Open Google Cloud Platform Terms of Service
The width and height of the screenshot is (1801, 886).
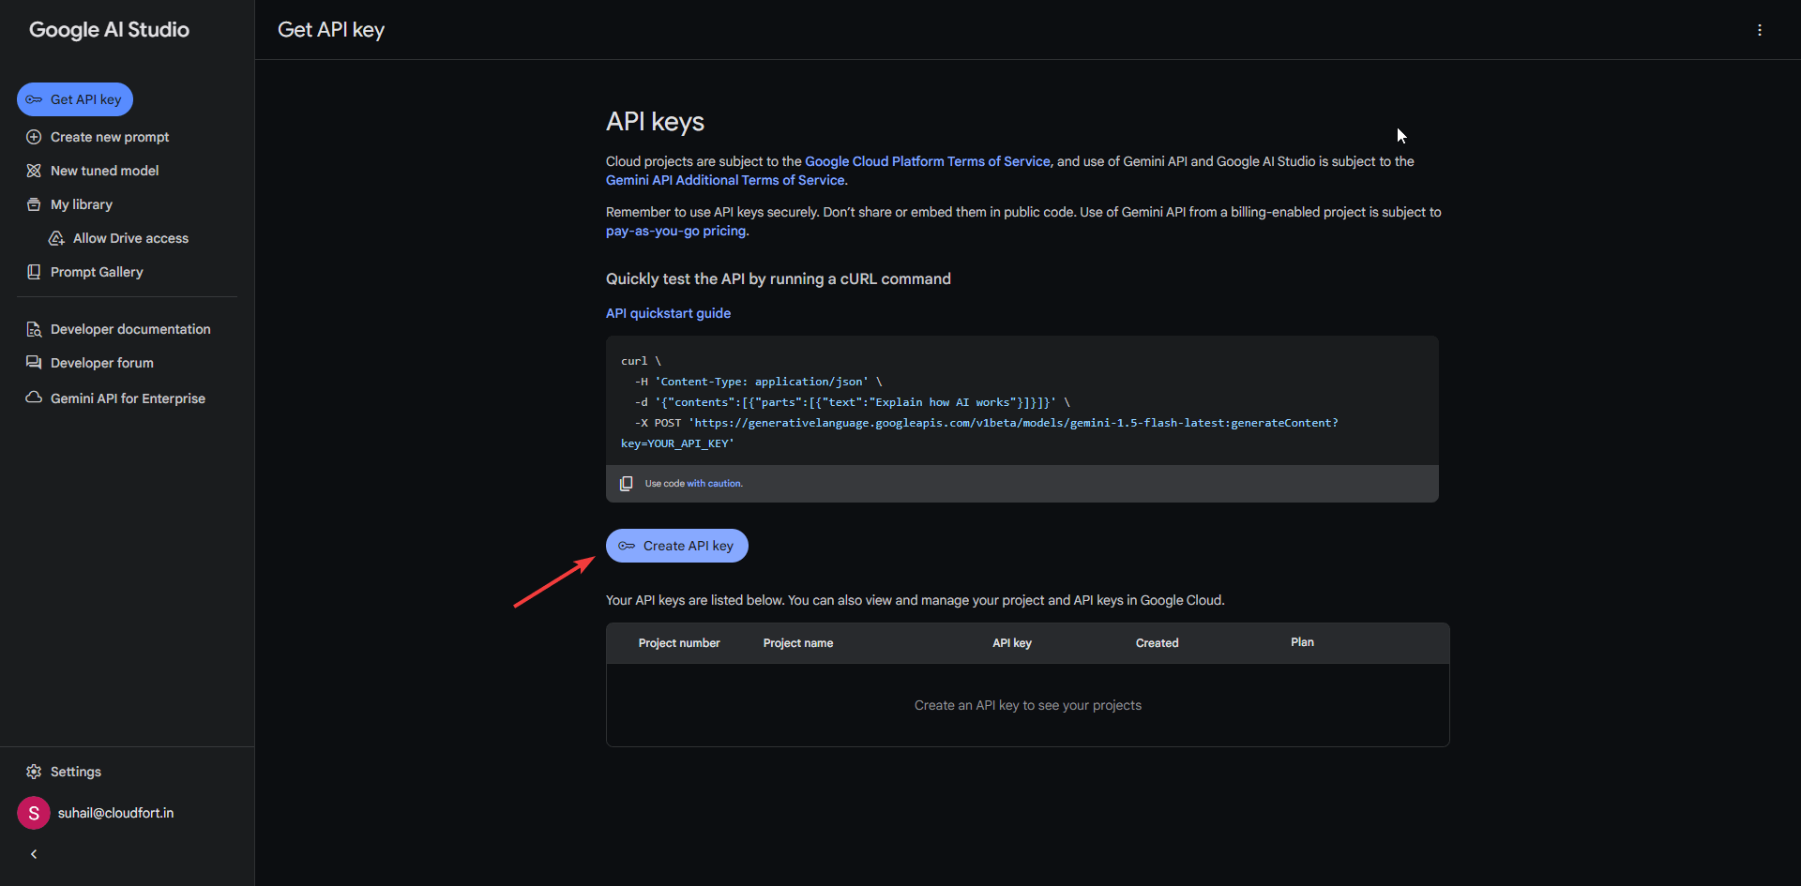pos(927,161)
